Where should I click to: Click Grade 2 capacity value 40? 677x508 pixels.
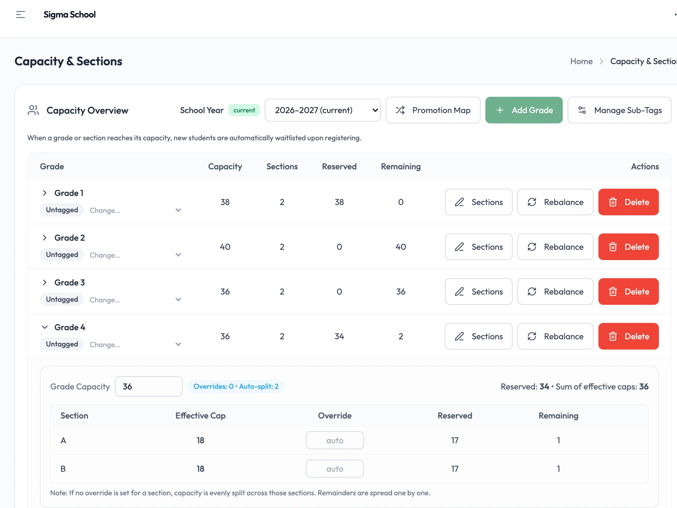225,247
